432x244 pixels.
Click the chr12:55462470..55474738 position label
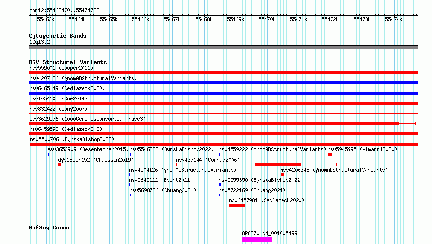[64, 10]
